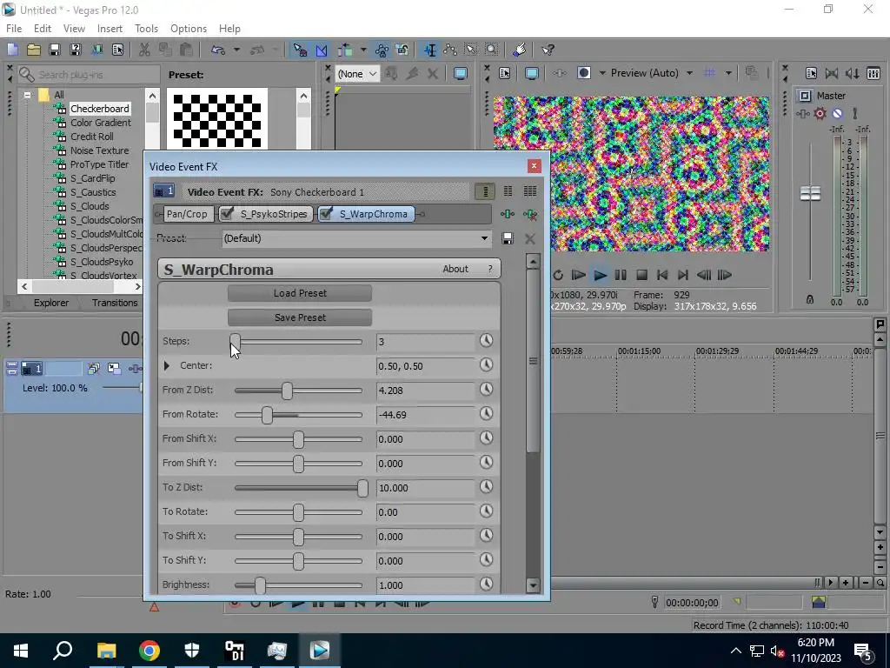
Task: Switch to the Transitions tab
Action: [x=115, y=303]
